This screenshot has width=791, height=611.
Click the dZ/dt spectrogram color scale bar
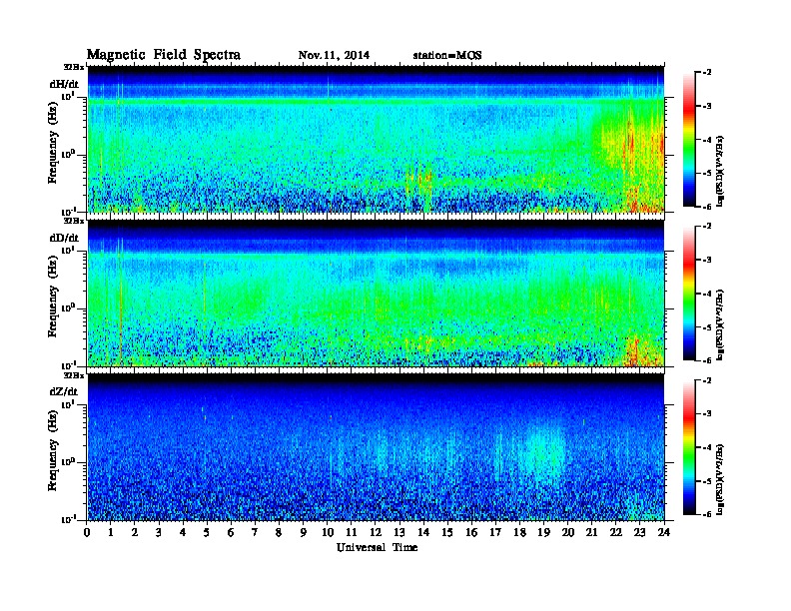coord(689,447)
